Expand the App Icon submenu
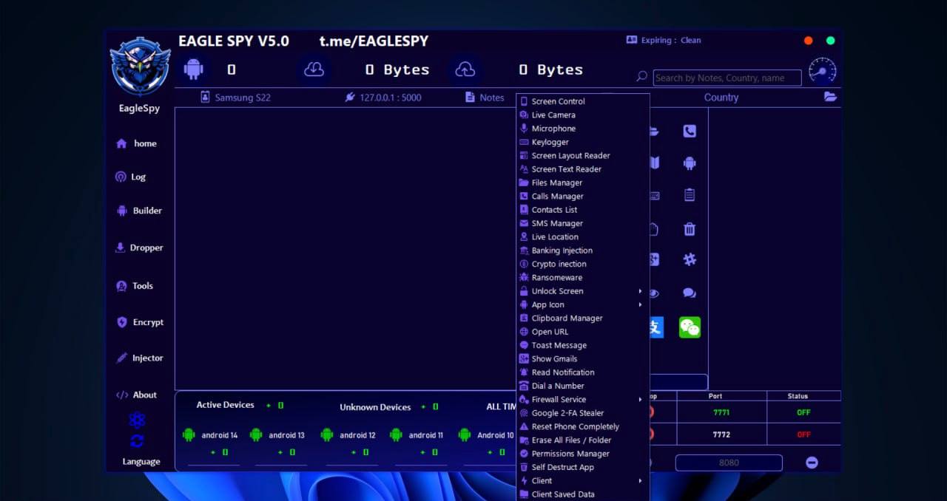 pyautogui.click(x=583, y=304)
